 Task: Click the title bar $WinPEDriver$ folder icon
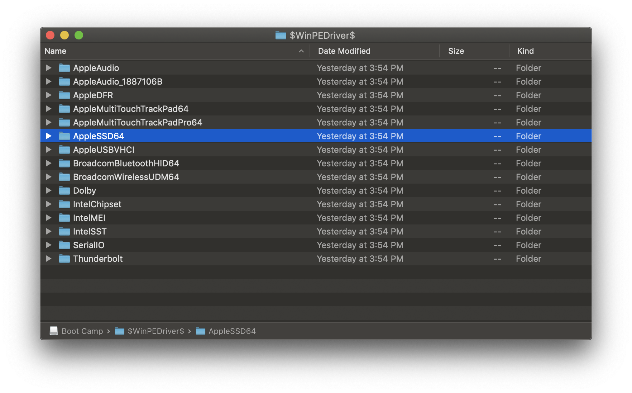[281, 35]
